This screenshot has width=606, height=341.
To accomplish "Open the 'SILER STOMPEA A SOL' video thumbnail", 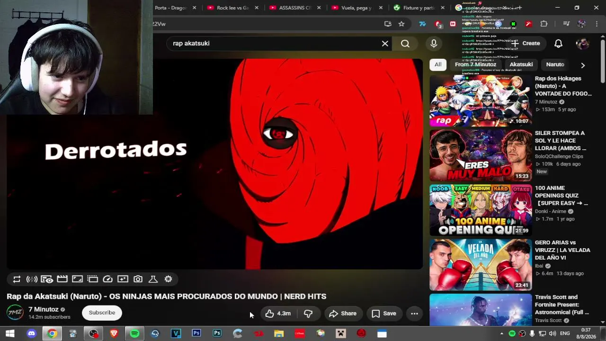I will (481, 155).
